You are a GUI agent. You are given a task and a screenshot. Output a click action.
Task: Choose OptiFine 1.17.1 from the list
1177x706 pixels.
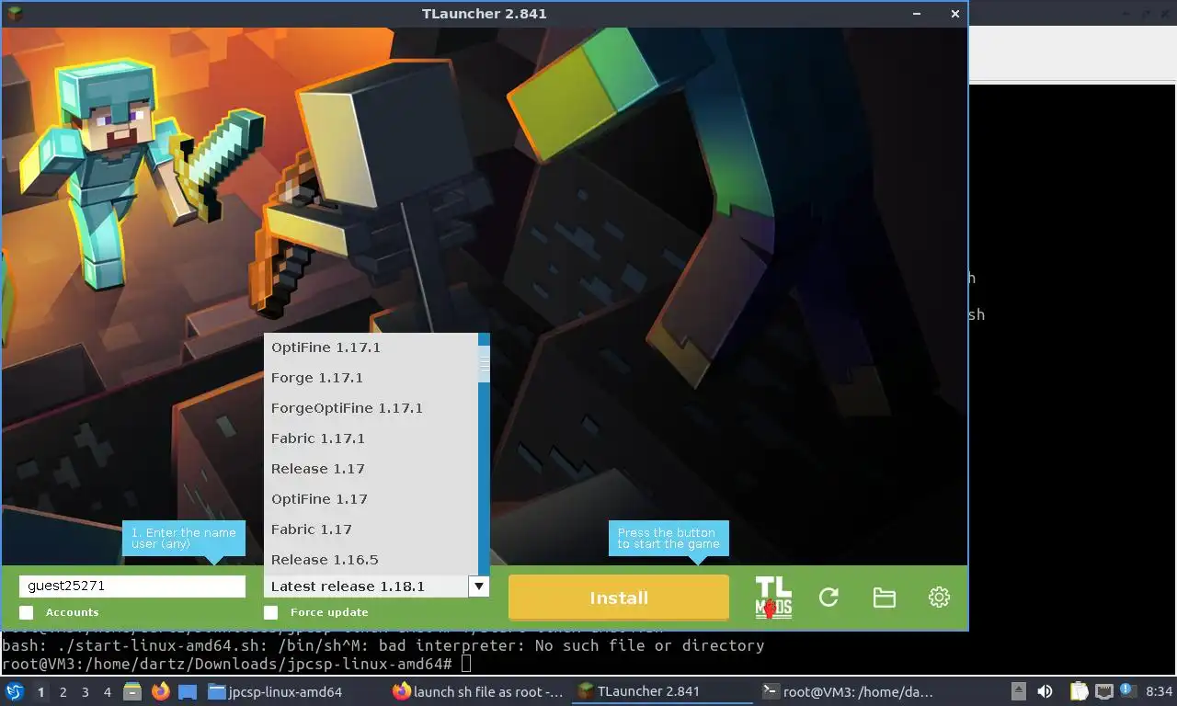[x=371, y=347]
